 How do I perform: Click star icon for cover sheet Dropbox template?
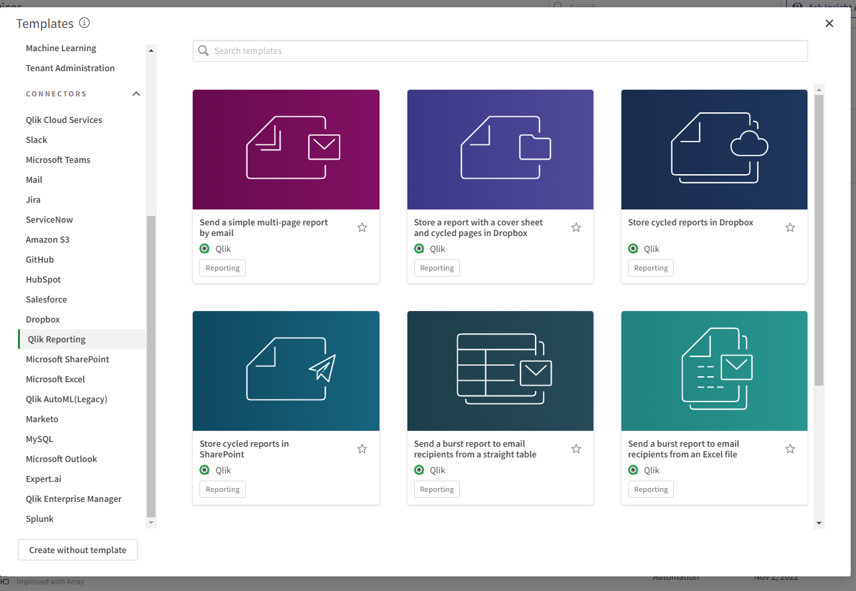tap(576, 227)
